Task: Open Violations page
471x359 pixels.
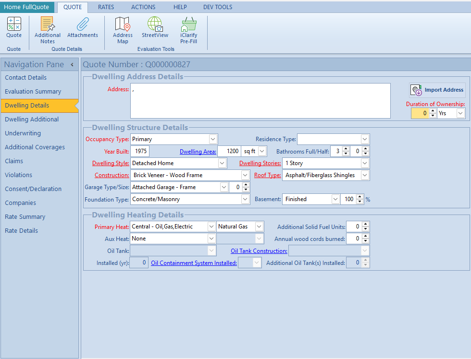Action: (39, 175)
